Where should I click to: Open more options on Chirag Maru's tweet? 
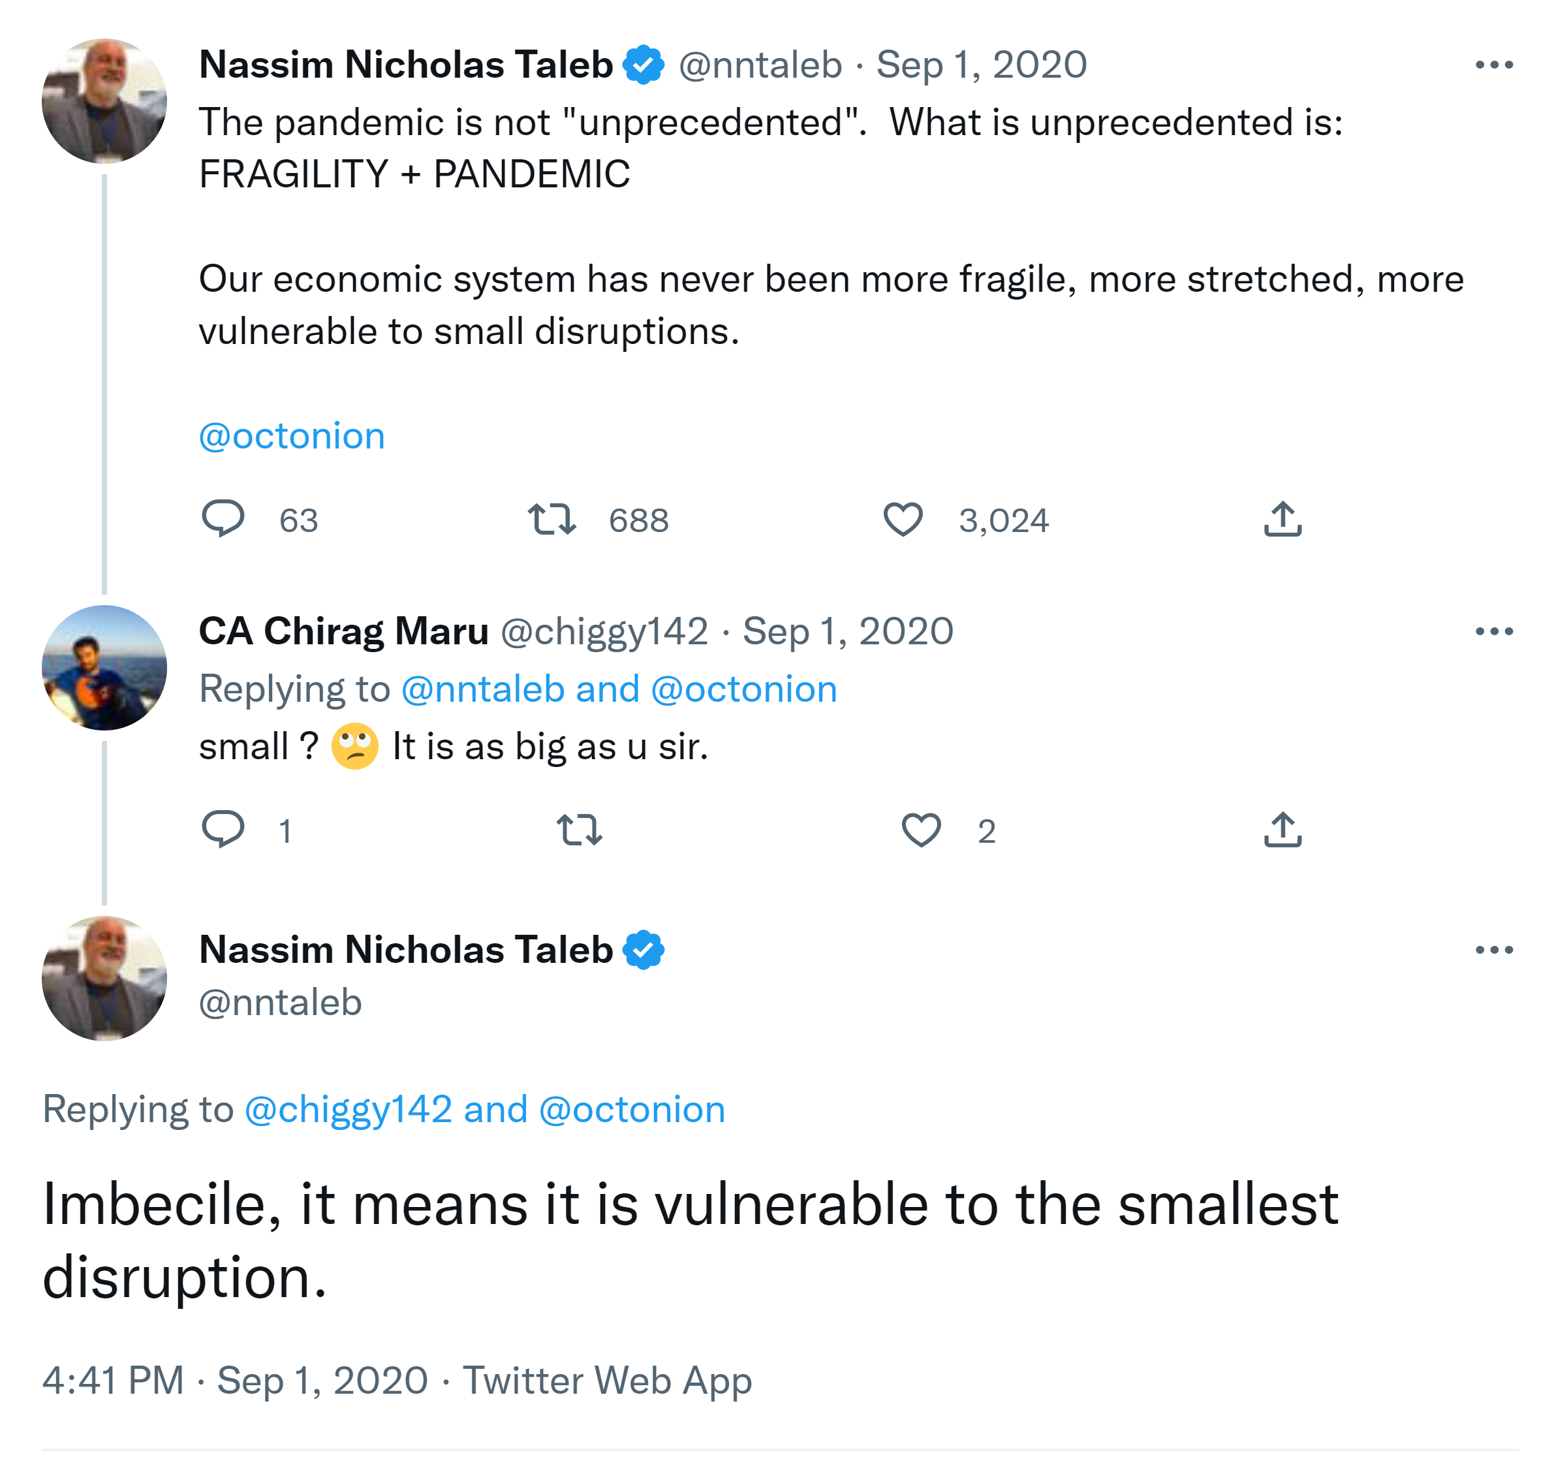(1493, 631)
